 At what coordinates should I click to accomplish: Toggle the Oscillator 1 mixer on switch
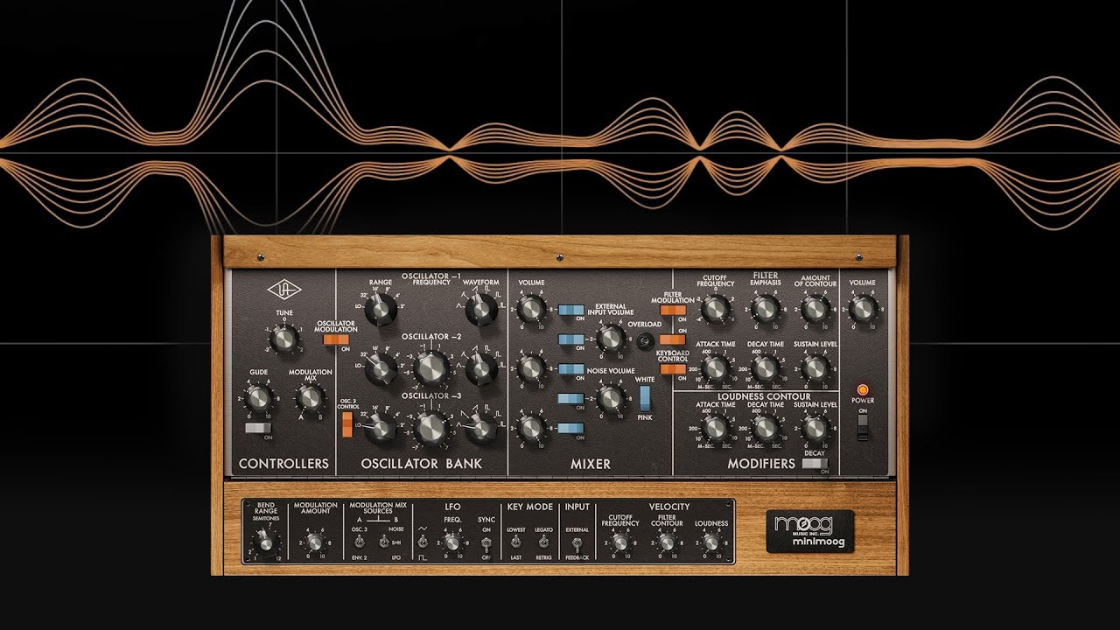571,309
